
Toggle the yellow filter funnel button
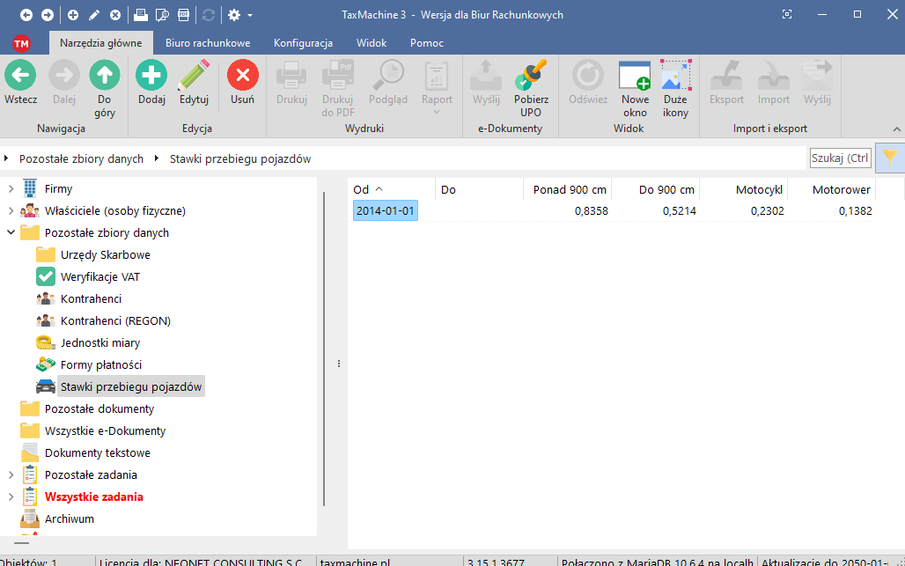point(890,158)
